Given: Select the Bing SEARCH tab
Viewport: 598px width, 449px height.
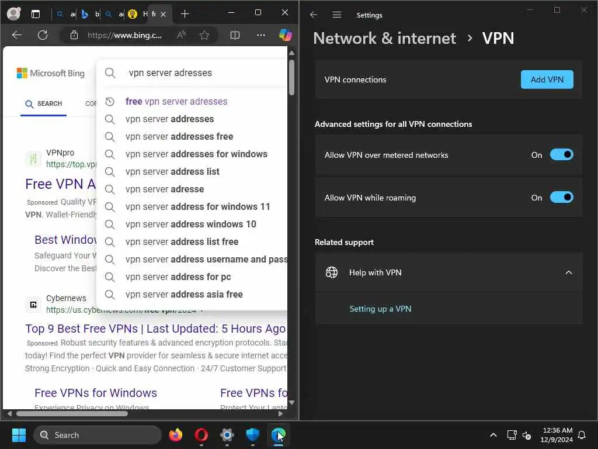Looking at the screenshot, I should [x=43, y=103].
